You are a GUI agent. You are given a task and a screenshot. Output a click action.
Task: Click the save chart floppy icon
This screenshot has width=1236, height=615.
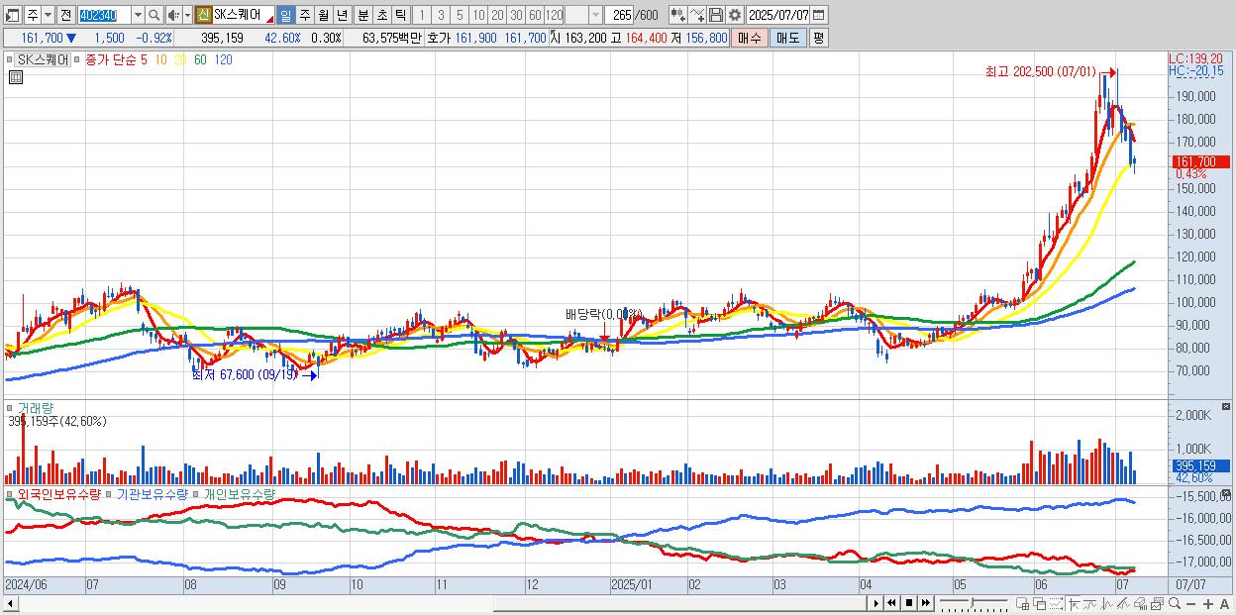(x=715, y=15)
